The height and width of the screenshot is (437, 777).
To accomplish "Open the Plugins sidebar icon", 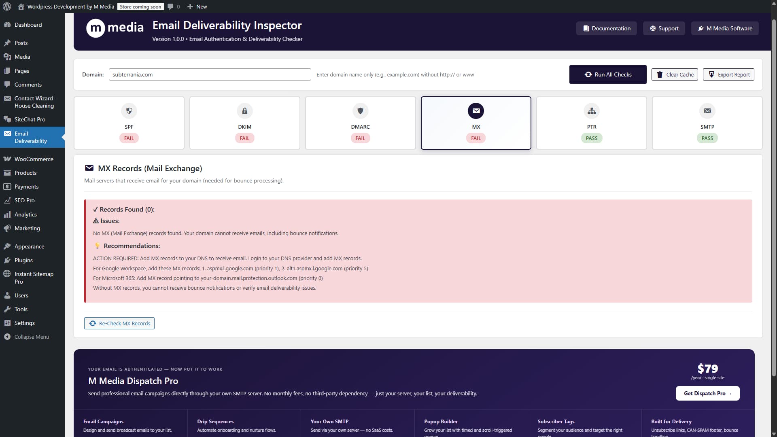I will click(7, 260).
